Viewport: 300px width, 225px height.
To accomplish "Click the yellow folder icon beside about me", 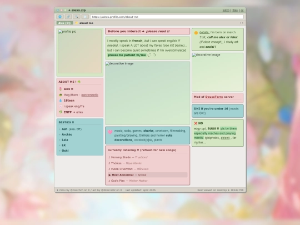I will pos(77,23).
